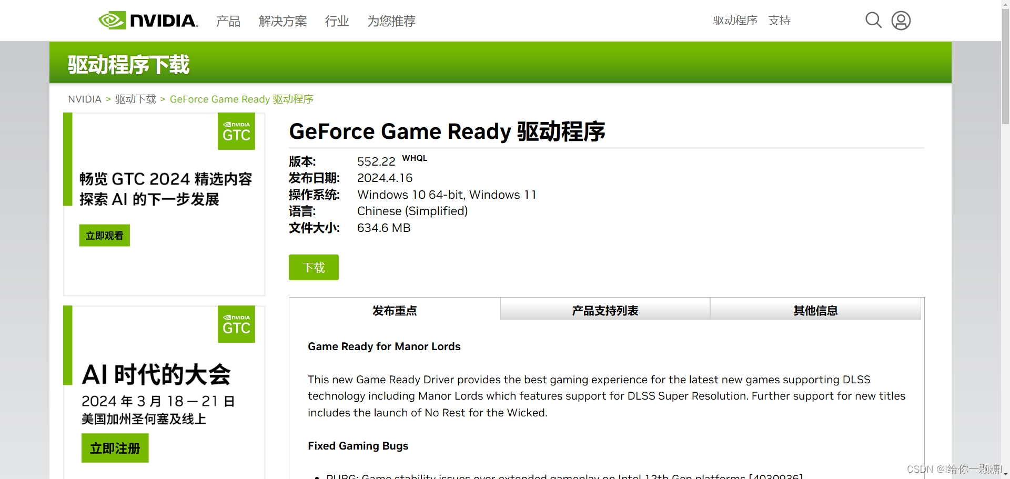Click the NVIDIA breadcrumb link

pos(85,99)
